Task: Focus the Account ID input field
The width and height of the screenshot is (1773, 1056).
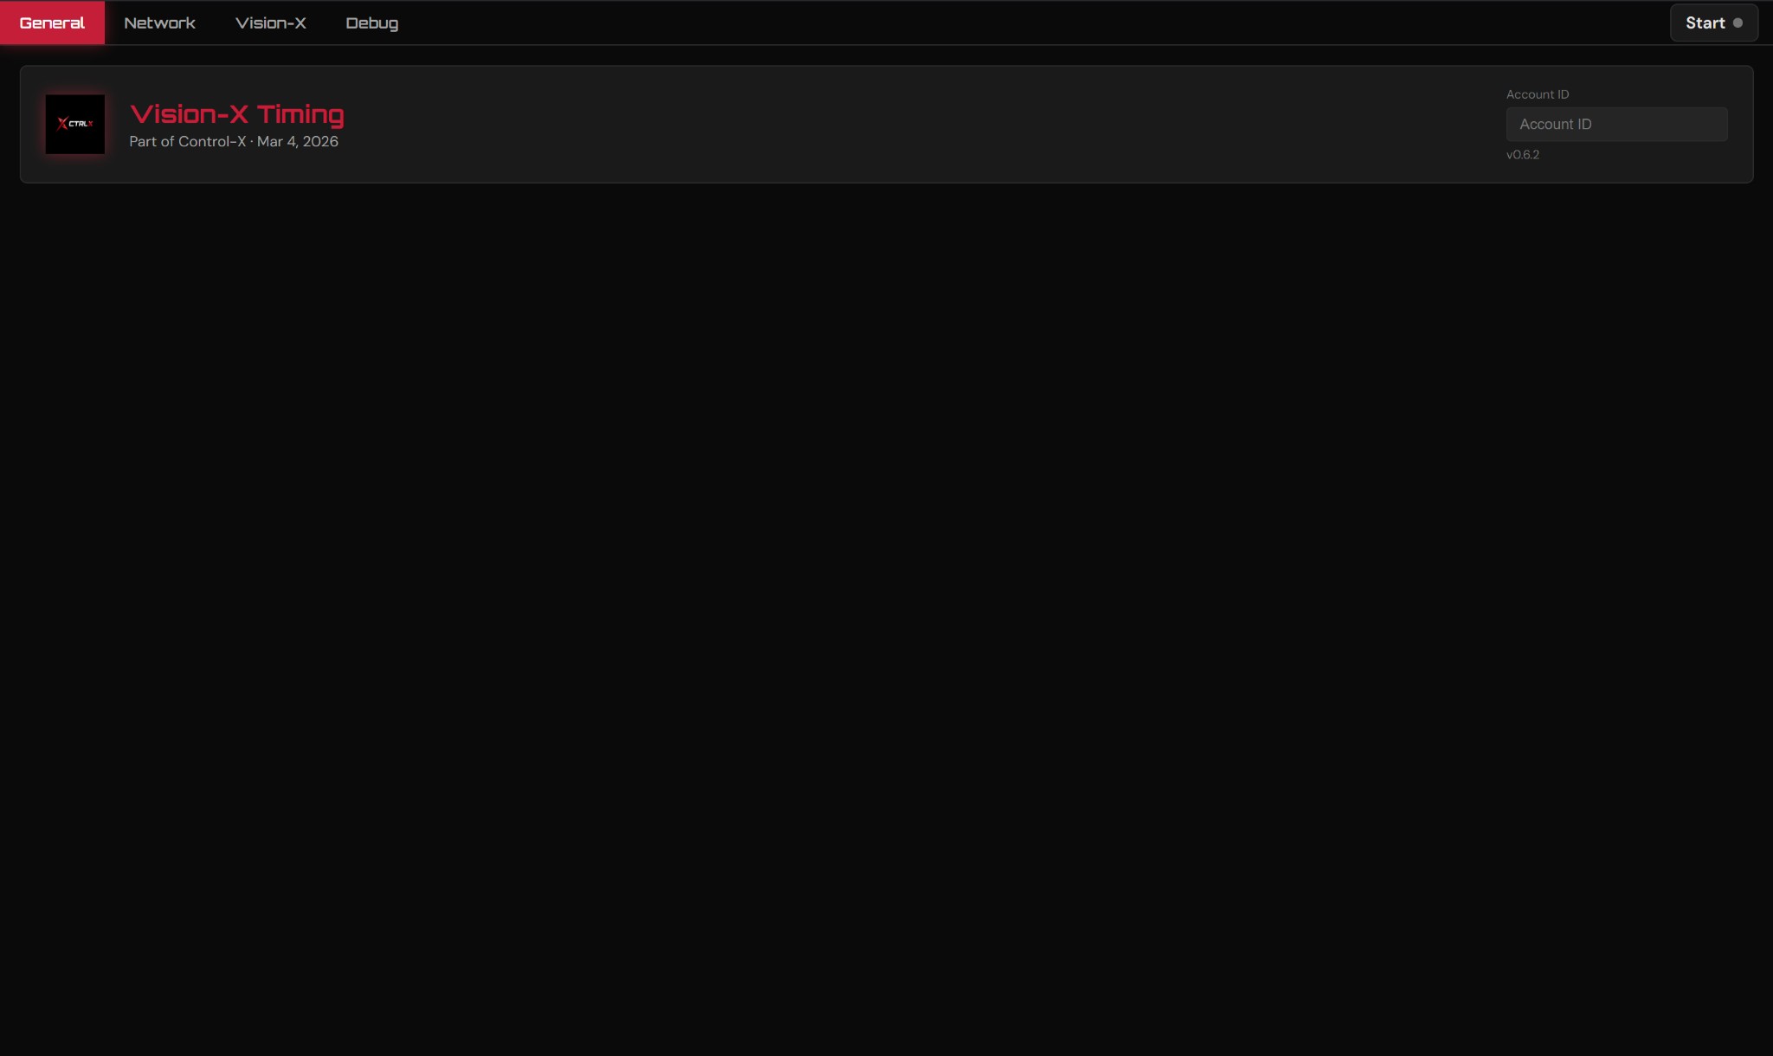Action: [x=1615, y=125]
